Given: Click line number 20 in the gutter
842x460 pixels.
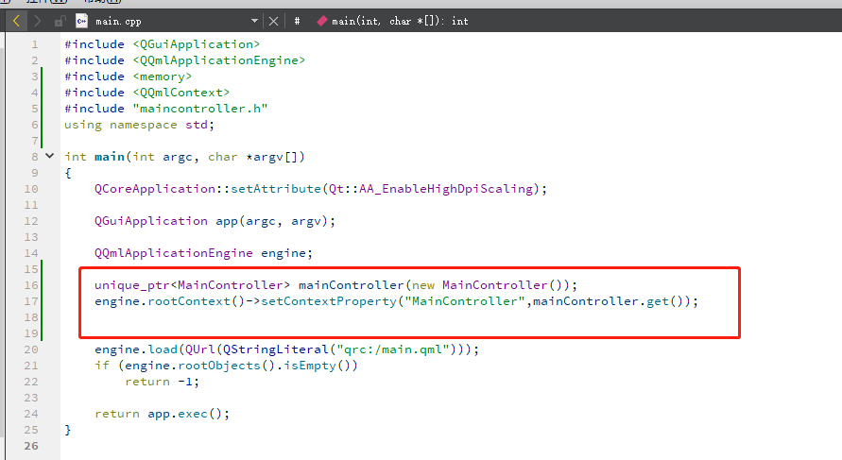Looking at the screenshot, I should click(x=31, y=349).
